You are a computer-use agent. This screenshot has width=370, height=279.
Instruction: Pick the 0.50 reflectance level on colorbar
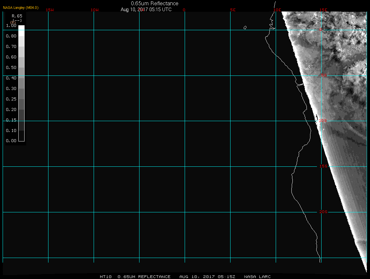pos(21,68)
